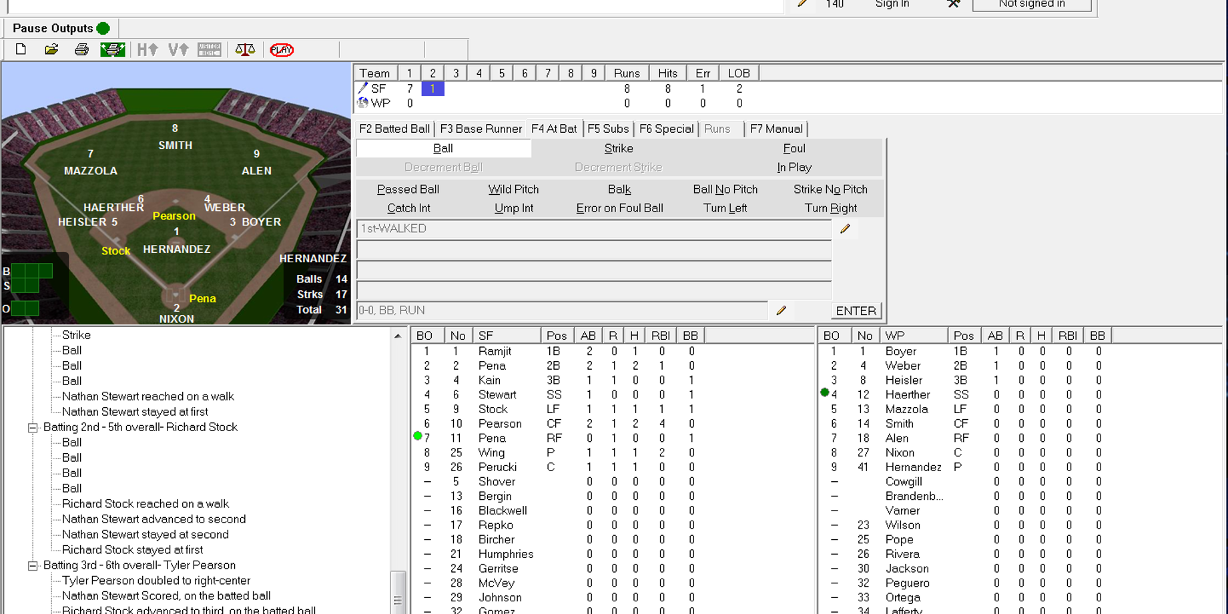Open the F7 Manual tab
This screenshot has height=614, width=1228.
tap(776, 129)
